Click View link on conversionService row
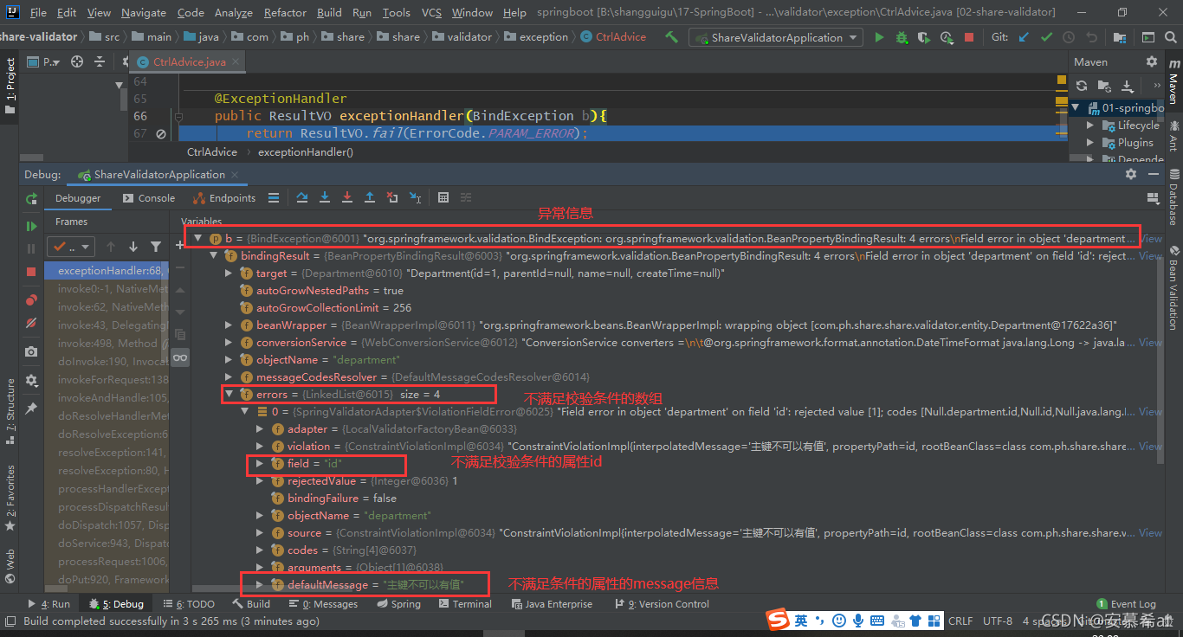The width and height of the screenshot is (1183, 637). coord(1151,342)
